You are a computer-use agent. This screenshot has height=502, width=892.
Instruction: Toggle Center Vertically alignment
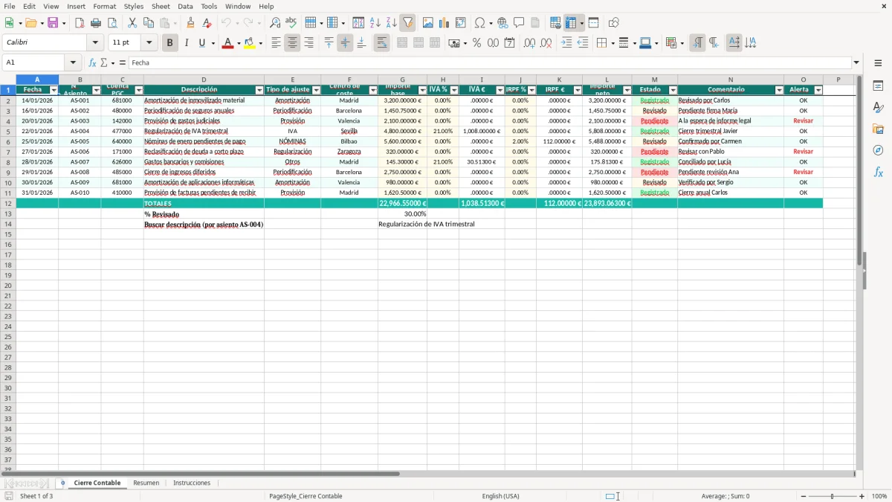coord(345,43)
